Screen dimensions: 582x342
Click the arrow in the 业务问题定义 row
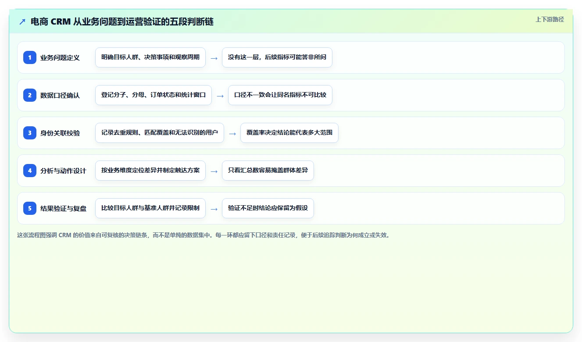tap(214, 58)
